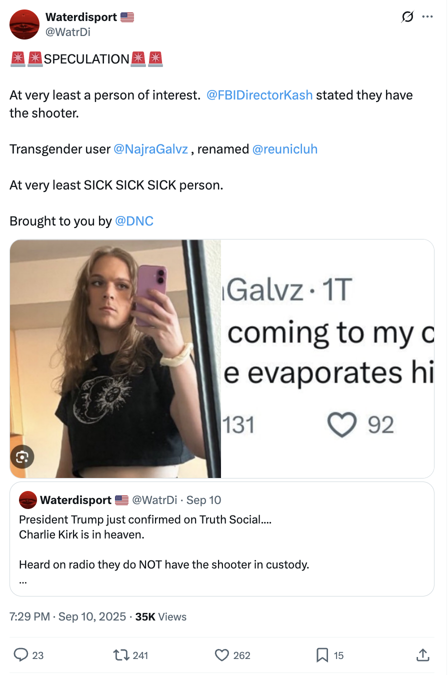The height and width of the screenshot is (675, 448).
Task: Open the reply comment icon
Action: [21, 655]
